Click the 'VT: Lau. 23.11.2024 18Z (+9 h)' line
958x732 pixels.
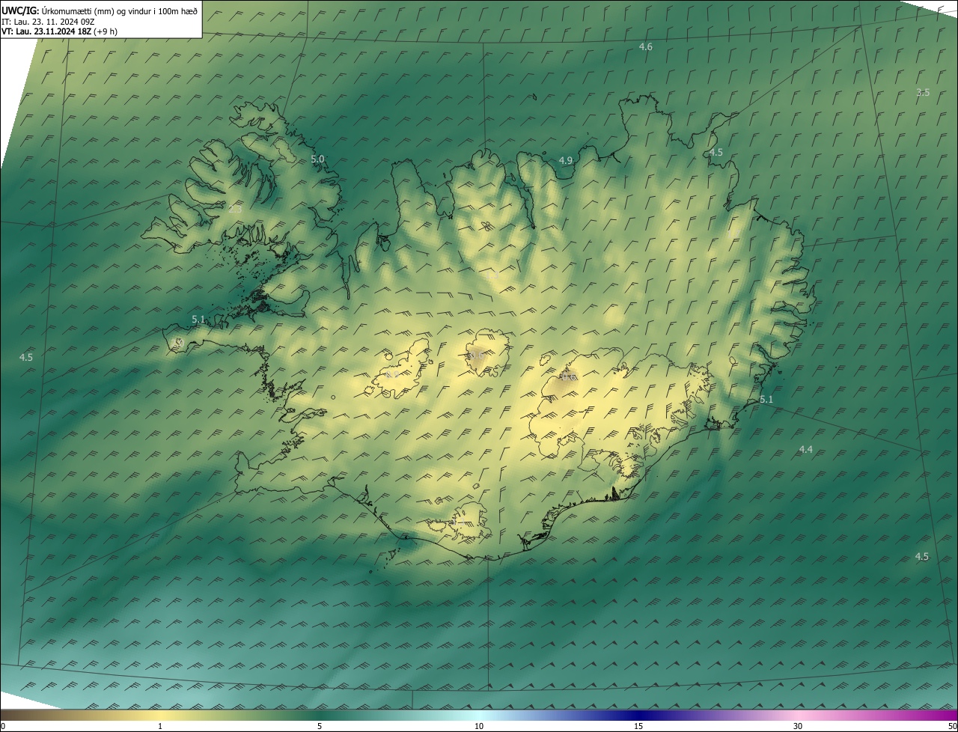(59, 31)
